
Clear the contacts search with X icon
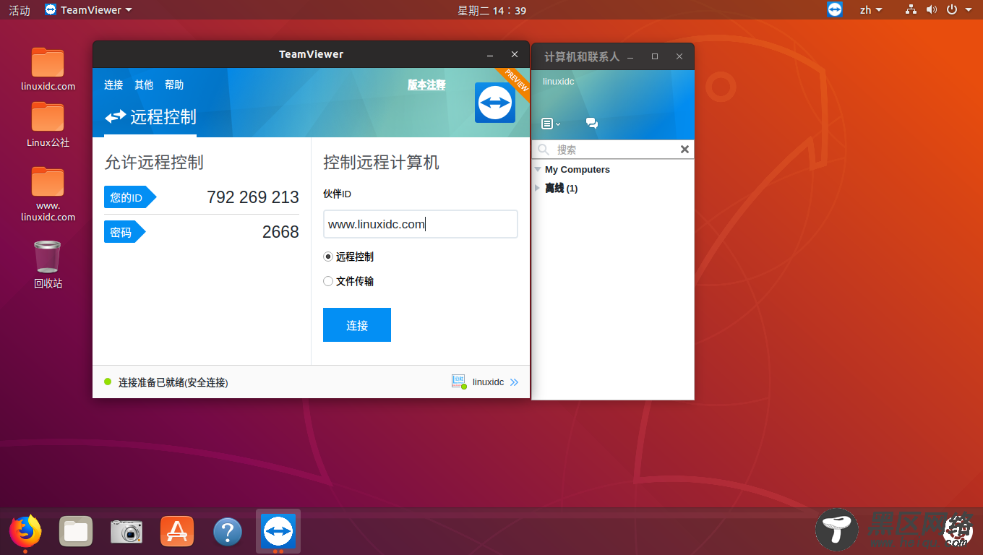(x=684, y=150)
